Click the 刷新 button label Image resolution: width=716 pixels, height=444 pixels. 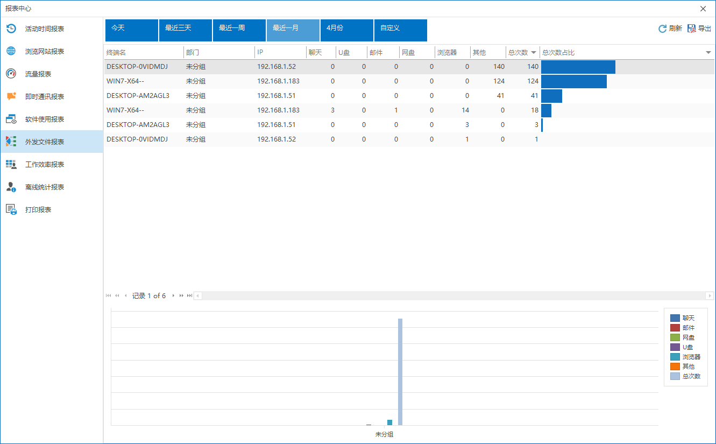tap(676, 29)
